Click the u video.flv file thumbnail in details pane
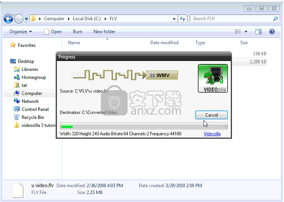The image size is (284, 202). pyautogui.click(x=18, y=189)
